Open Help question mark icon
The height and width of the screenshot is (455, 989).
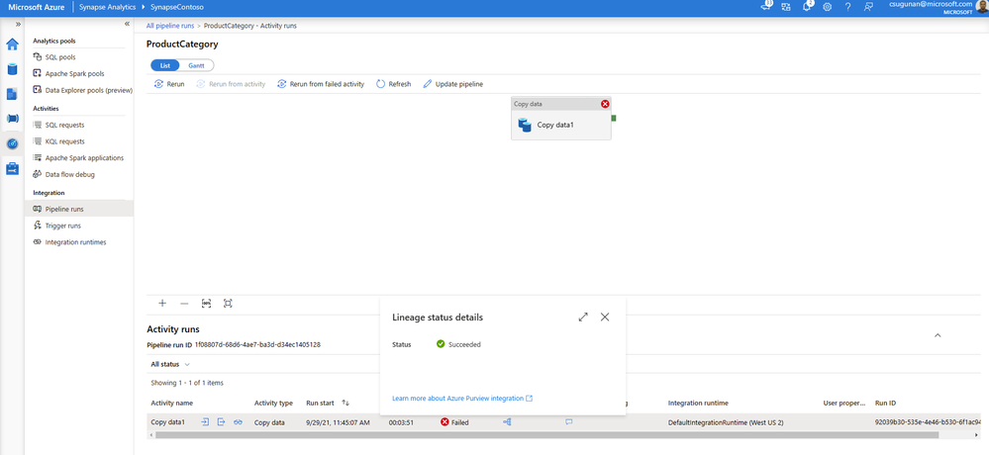pos(847,7)
